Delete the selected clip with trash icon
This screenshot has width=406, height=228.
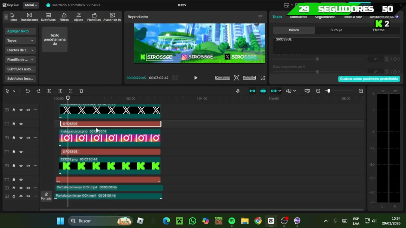click(81, 91)
